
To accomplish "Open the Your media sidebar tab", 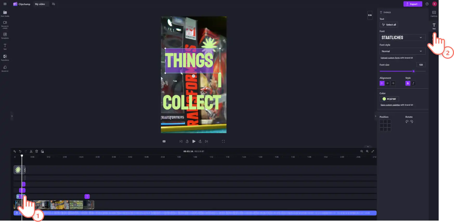I will (x=5, y=14).
